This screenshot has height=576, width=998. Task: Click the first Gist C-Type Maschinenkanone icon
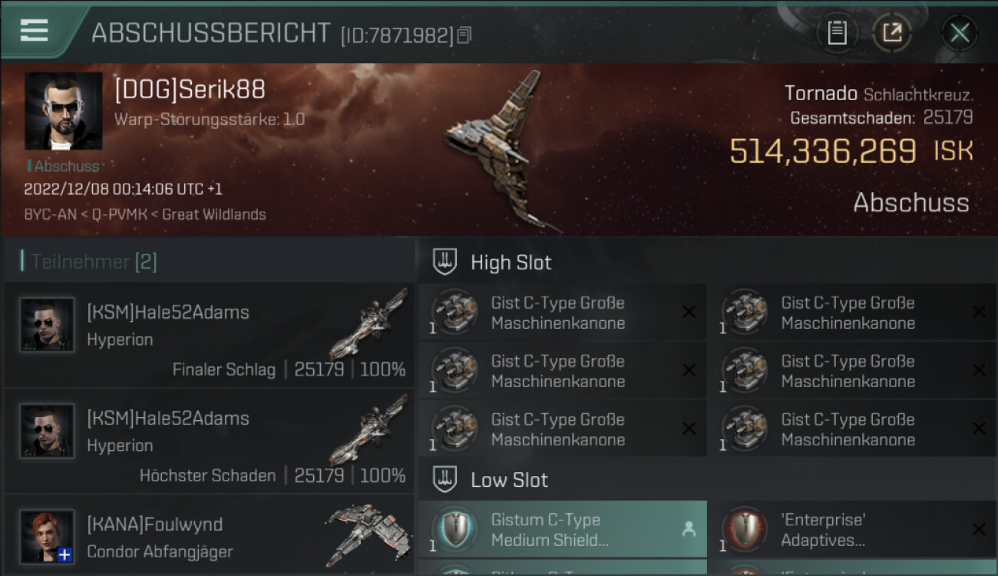454,313
